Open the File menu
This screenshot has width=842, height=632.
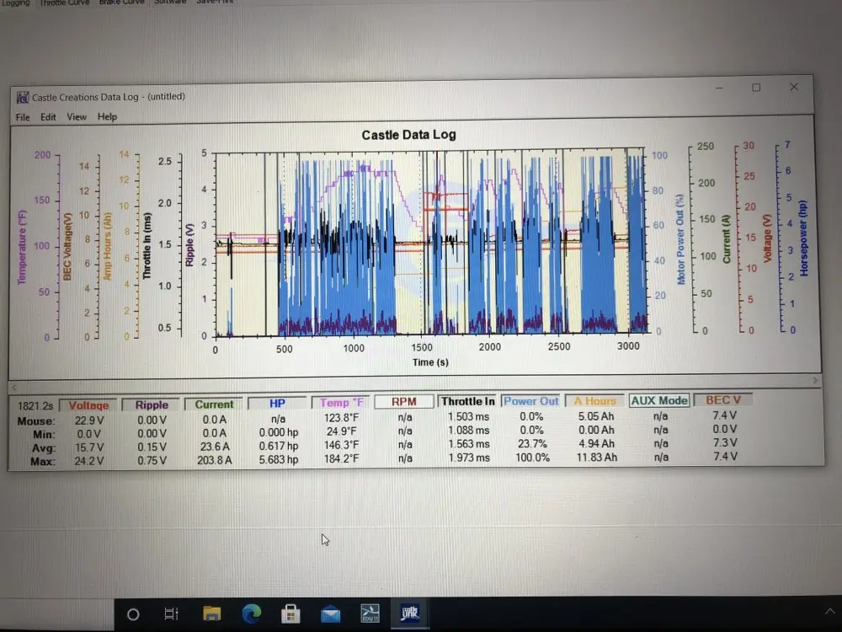[23, 117]
